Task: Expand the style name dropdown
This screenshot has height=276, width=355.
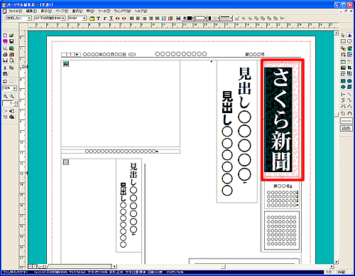Action: coord(29,18)
